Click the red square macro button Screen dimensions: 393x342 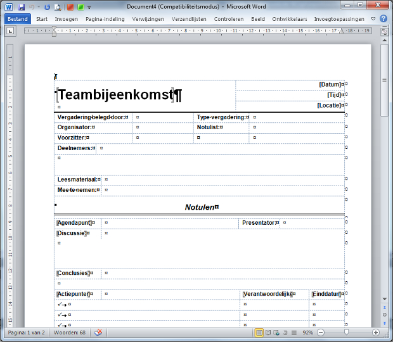coord(70,7)
